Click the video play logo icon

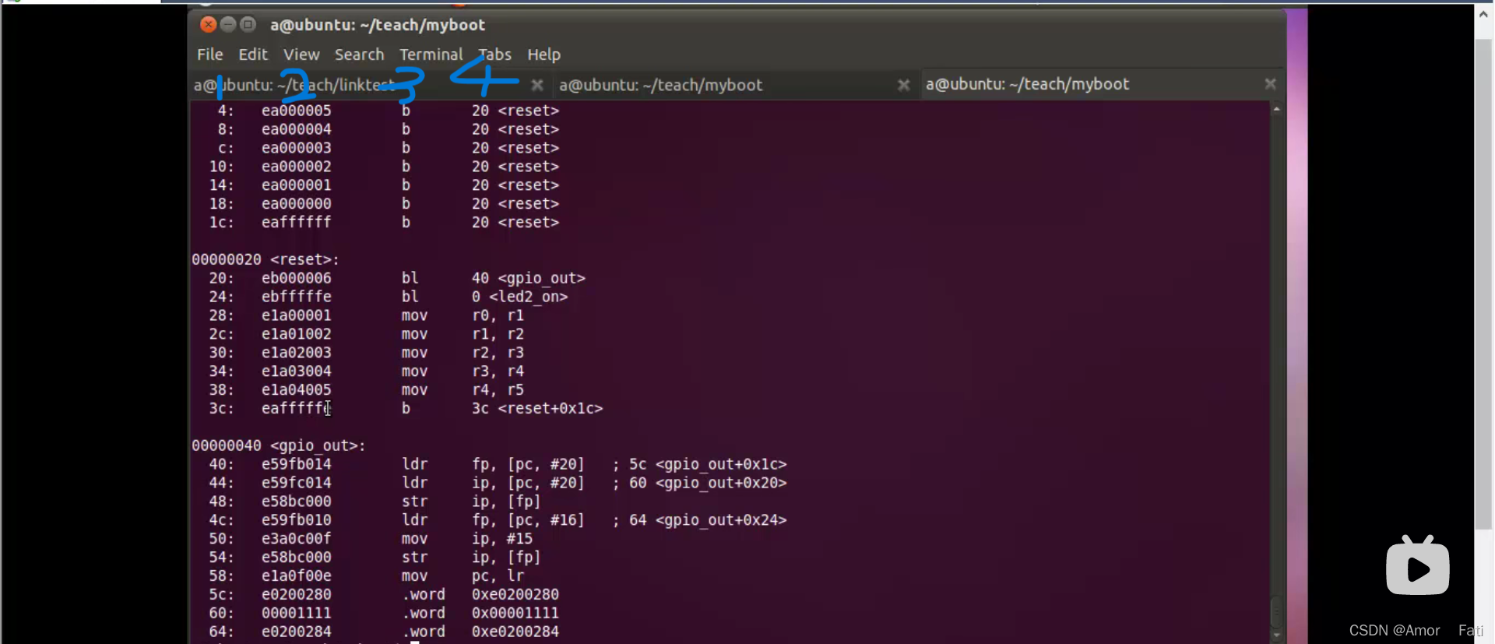(x=1417, y=565)
